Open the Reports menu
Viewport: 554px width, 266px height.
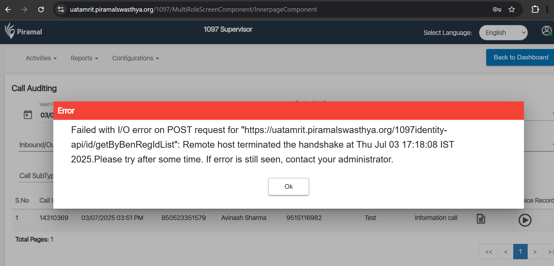(x=84, y=58)
